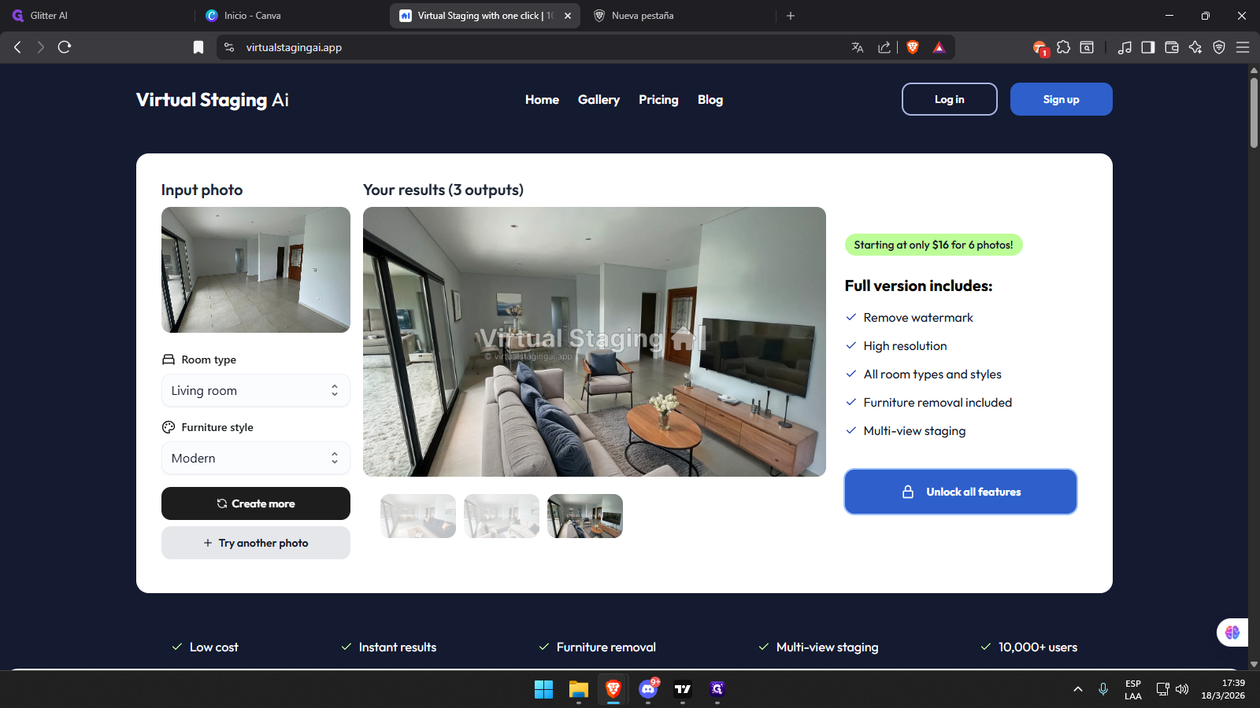Click the share page icon
The width and height of the screenshot is (1260, 708).
[884, 47]
